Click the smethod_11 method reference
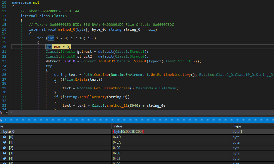The width and height of the screenshot is (274, 164). point(117,106)
